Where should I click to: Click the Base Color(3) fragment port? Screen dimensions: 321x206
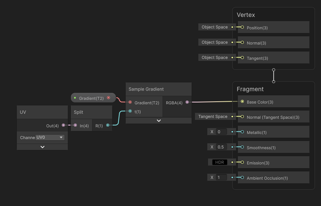242,101
